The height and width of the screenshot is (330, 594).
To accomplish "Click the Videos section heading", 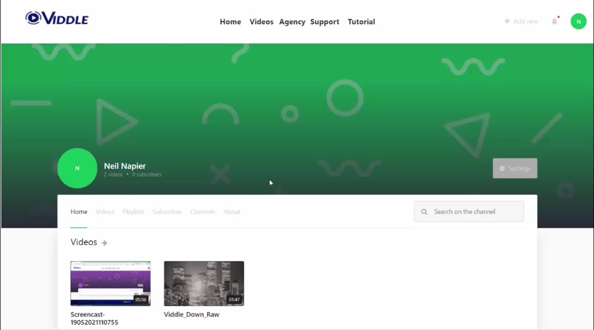I will 84,242.
